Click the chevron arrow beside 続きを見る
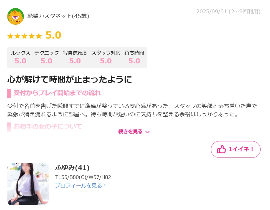Image resolution: width=270 pixels, height=210 pixels. tap(147, 132)
